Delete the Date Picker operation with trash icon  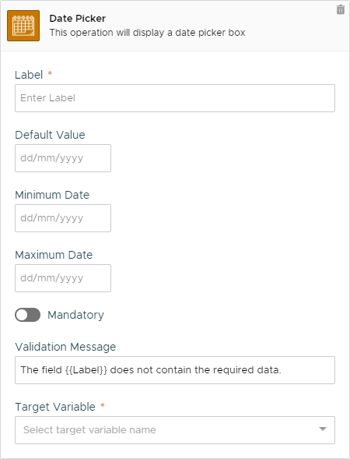(341, 9)
